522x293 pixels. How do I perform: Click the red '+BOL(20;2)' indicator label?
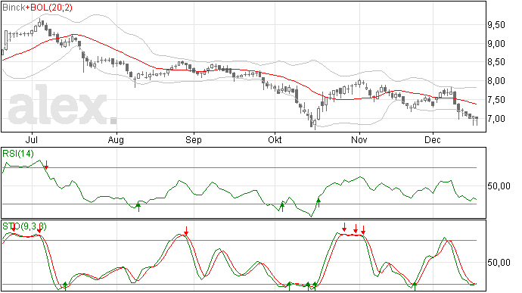pyautogui.click(x=49, y=8)
